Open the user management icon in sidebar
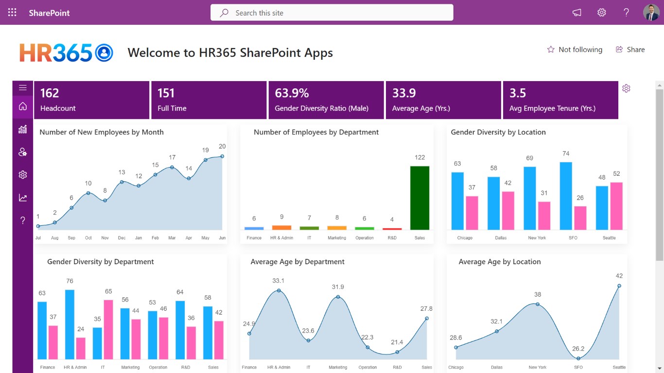The width and height of the screenshot is (664, 373). click(x=22, y=152)
